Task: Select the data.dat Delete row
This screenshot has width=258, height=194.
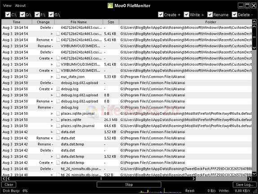Action: pyautogui.click(x=127, y=150)
